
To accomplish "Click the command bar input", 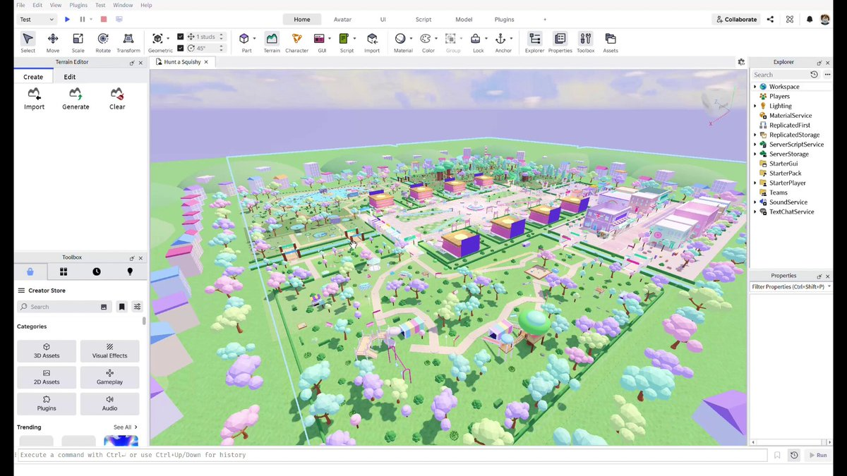I will pos(392,456).
